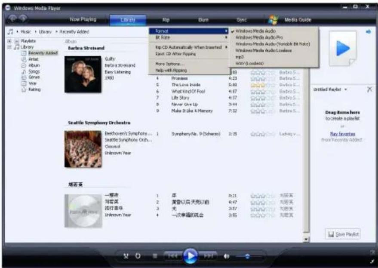Collapse the Library tree node

pos(9,47)
